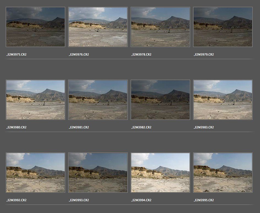Click the _E2M3983.CR2 filename text
The height and width of the screenshot is (213, 260).
[204, 127]
